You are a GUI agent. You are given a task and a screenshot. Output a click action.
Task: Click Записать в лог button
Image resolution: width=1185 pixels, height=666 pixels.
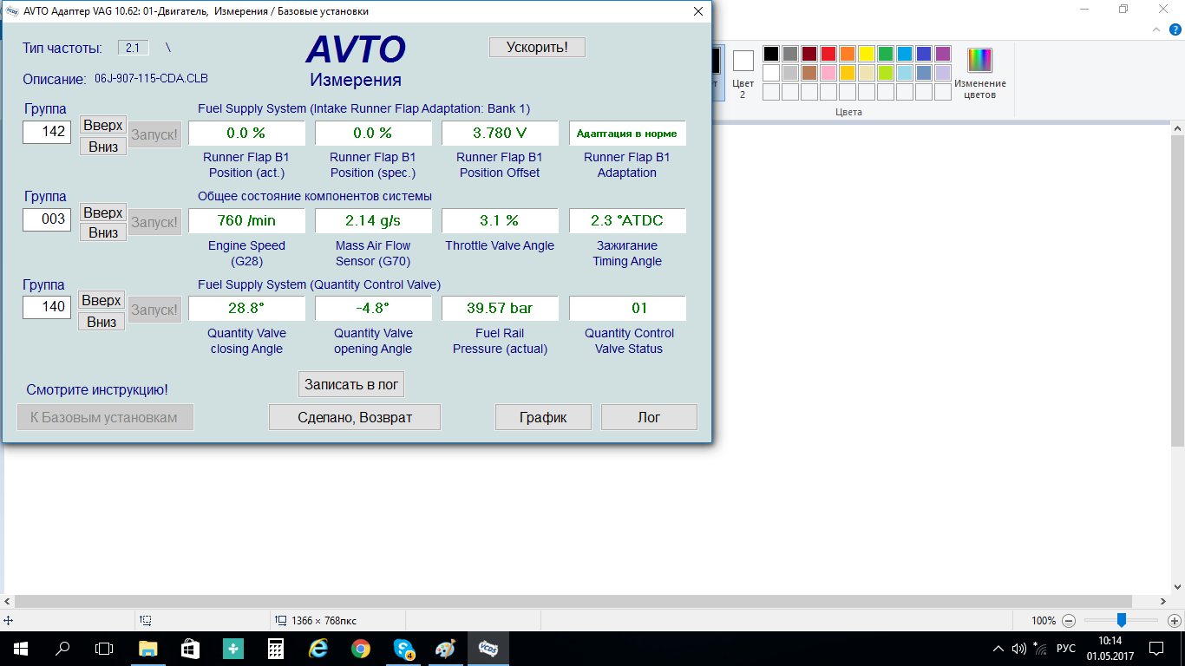tap(351, 384)
